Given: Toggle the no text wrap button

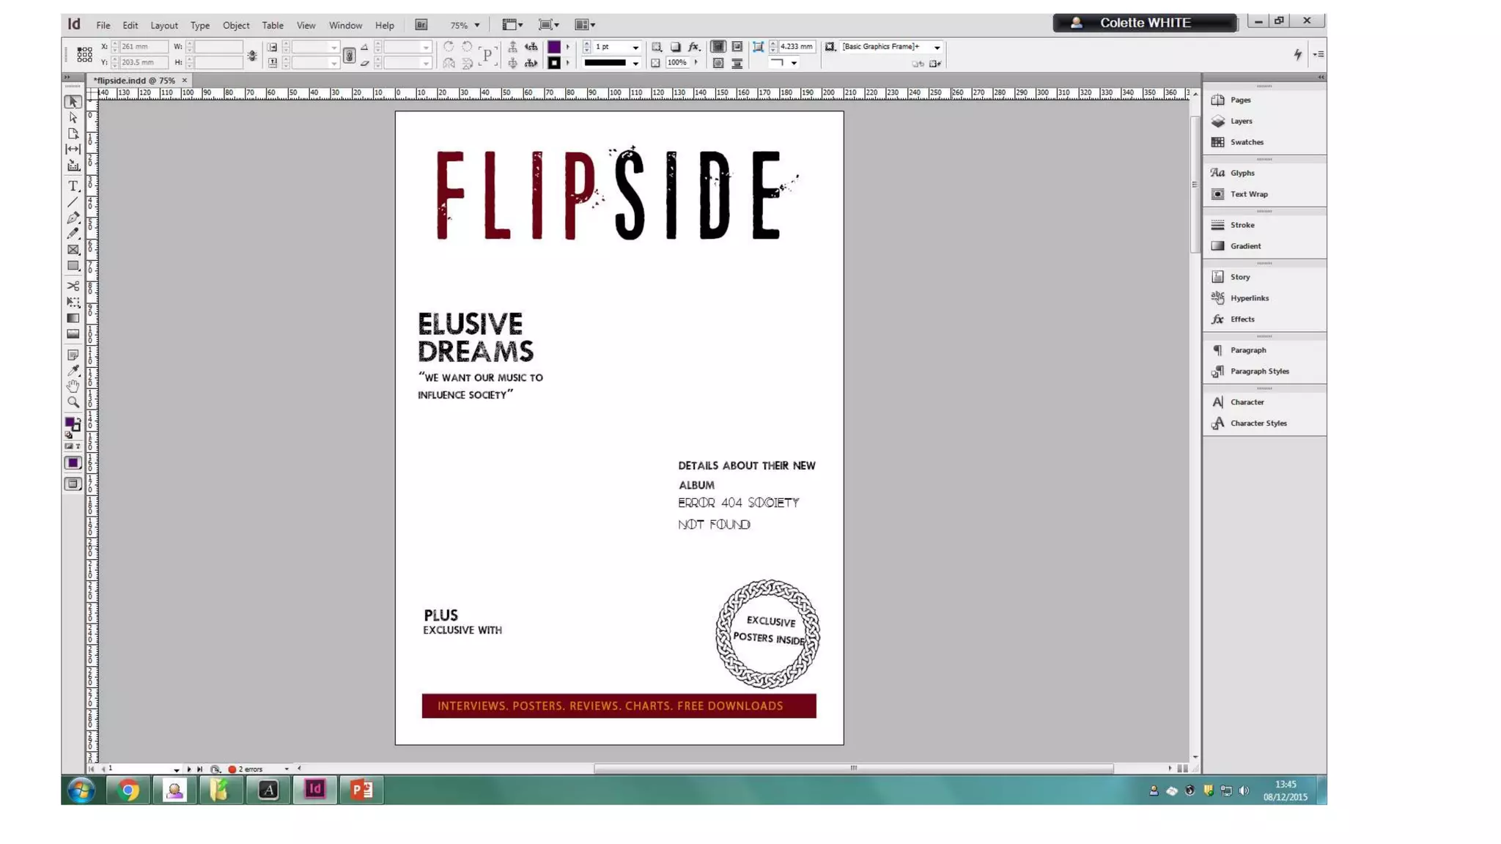Looking at the screenshot, I should coord(718,47).
